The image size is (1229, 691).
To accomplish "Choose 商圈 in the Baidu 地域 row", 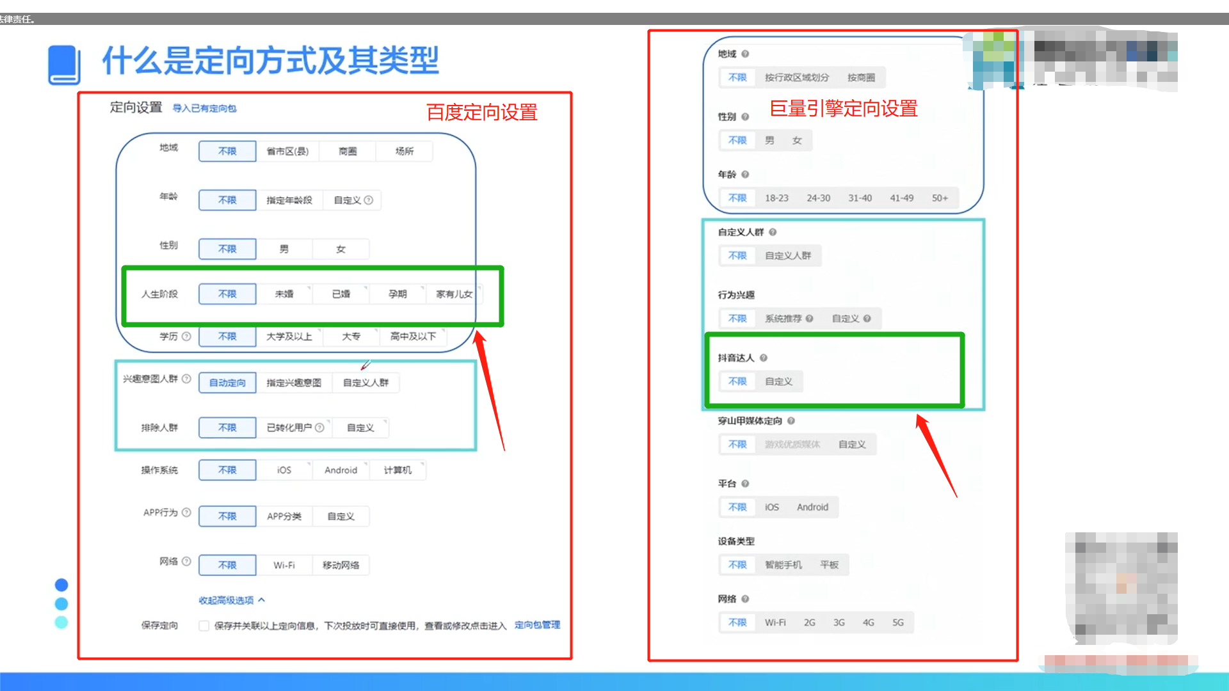I will click(348, 152).
